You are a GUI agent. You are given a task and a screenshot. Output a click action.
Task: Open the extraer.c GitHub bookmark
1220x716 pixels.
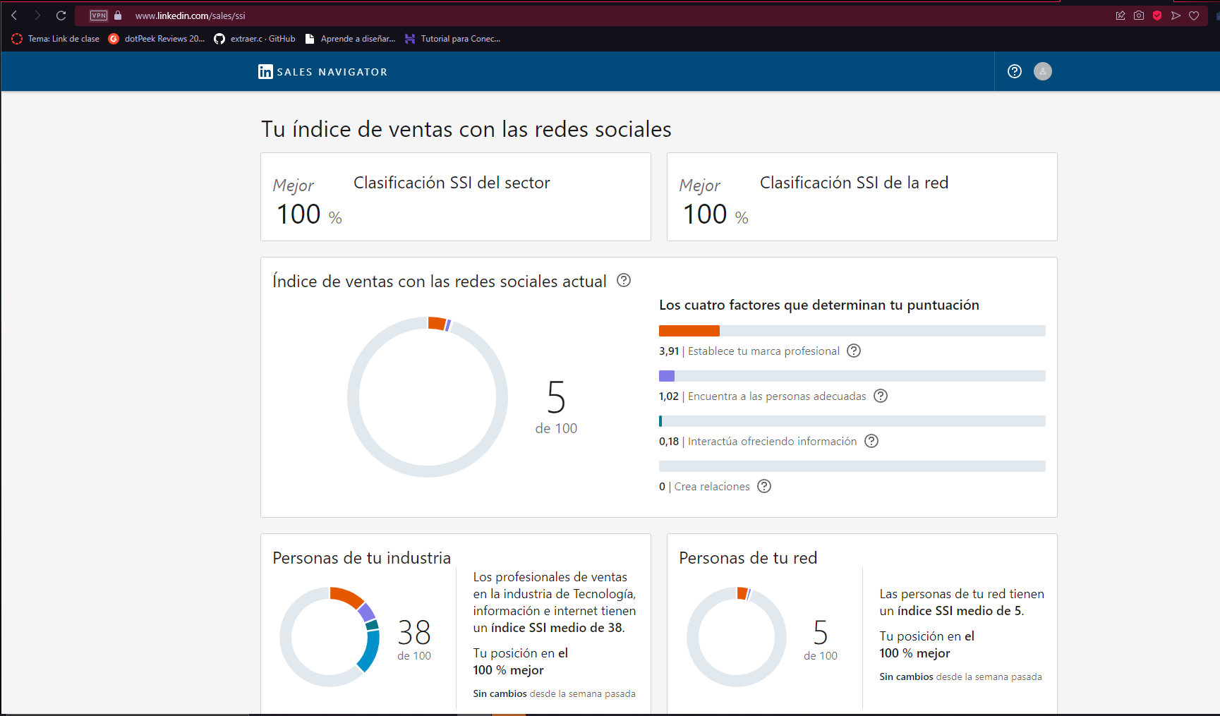(x=255, y=39)
